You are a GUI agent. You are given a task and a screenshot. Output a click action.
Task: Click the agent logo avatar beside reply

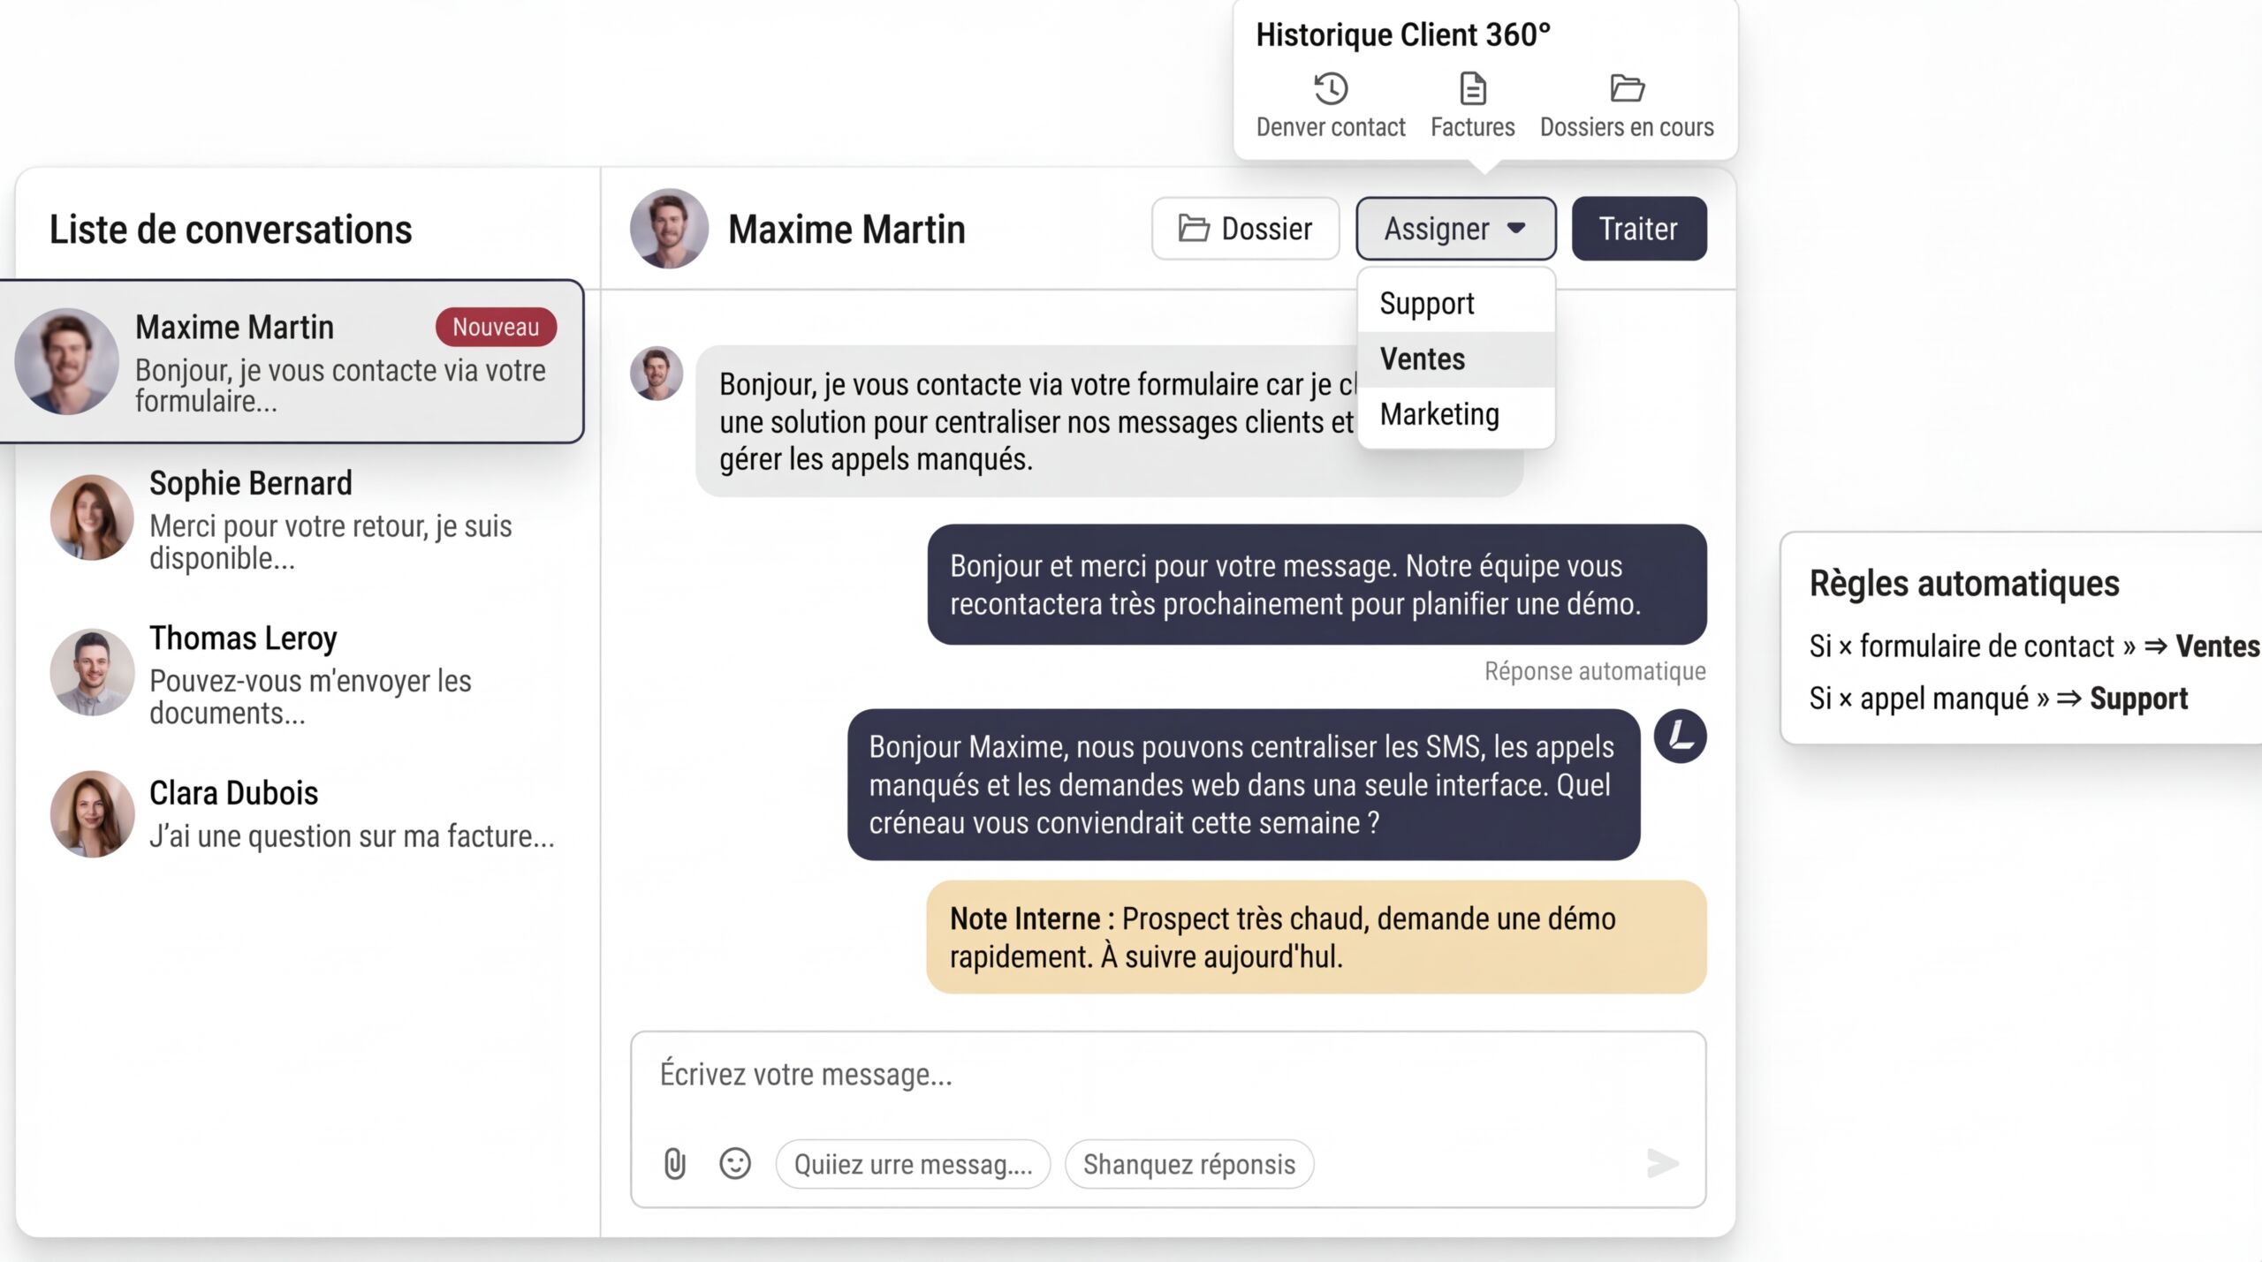[1679, 736]
